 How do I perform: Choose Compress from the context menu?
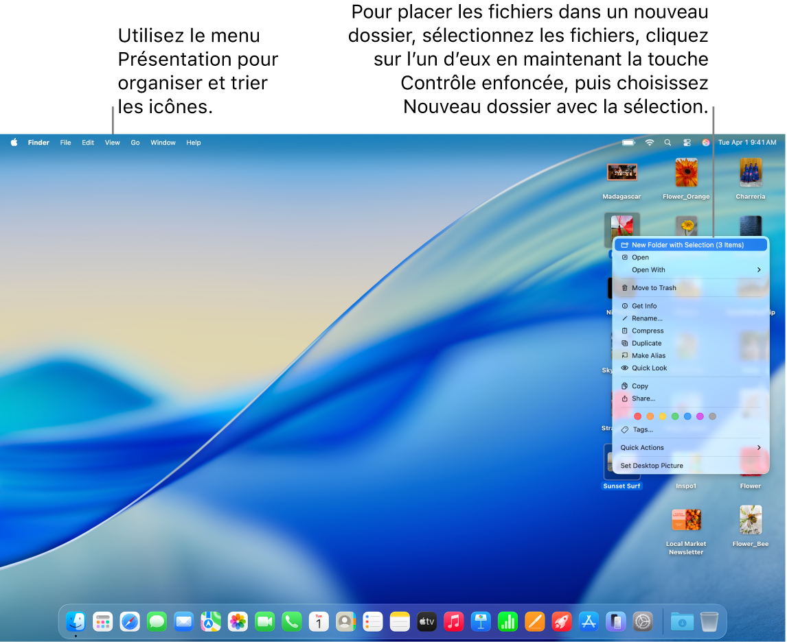pyautogui.click(x=648, y=331)
